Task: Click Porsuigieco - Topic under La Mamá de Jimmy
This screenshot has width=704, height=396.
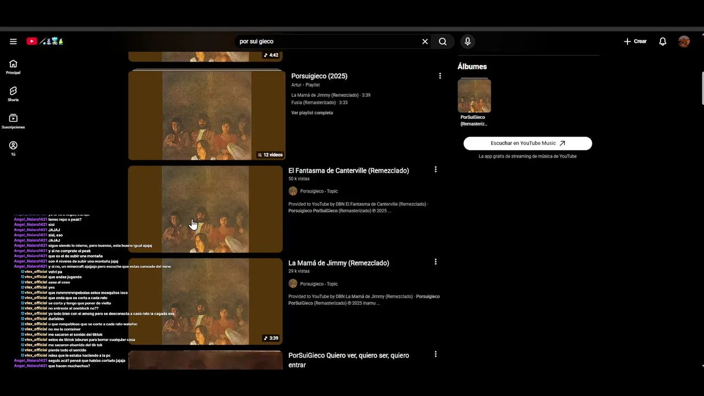Action: click(319, 284)
